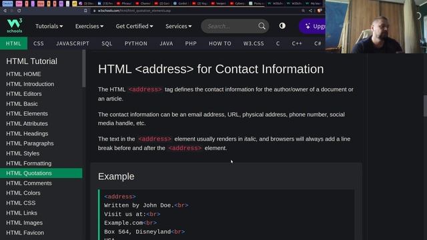The image size is (427, 240).
Task: Click the share icon in address bar
Action: click(x=310, y=11)
